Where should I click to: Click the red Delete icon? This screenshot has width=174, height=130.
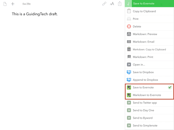pos(129,27)
